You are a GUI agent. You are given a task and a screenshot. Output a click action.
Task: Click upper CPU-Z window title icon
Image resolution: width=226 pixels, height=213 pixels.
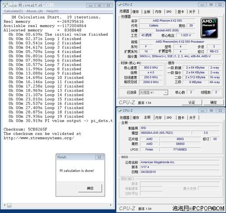120,5
